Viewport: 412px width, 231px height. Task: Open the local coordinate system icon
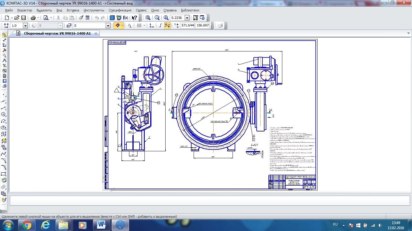[151, 26]
